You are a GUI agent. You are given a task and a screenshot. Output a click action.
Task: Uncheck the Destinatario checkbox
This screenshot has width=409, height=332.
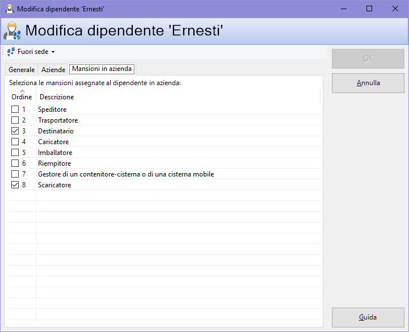(x=15, y=131)
